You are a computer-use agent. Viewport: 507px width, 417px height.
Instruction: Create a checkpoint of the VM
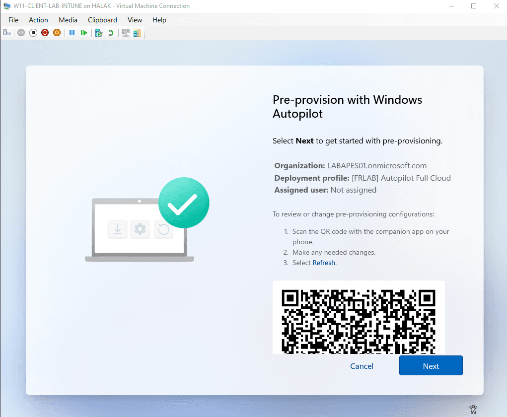coord(99,32)
